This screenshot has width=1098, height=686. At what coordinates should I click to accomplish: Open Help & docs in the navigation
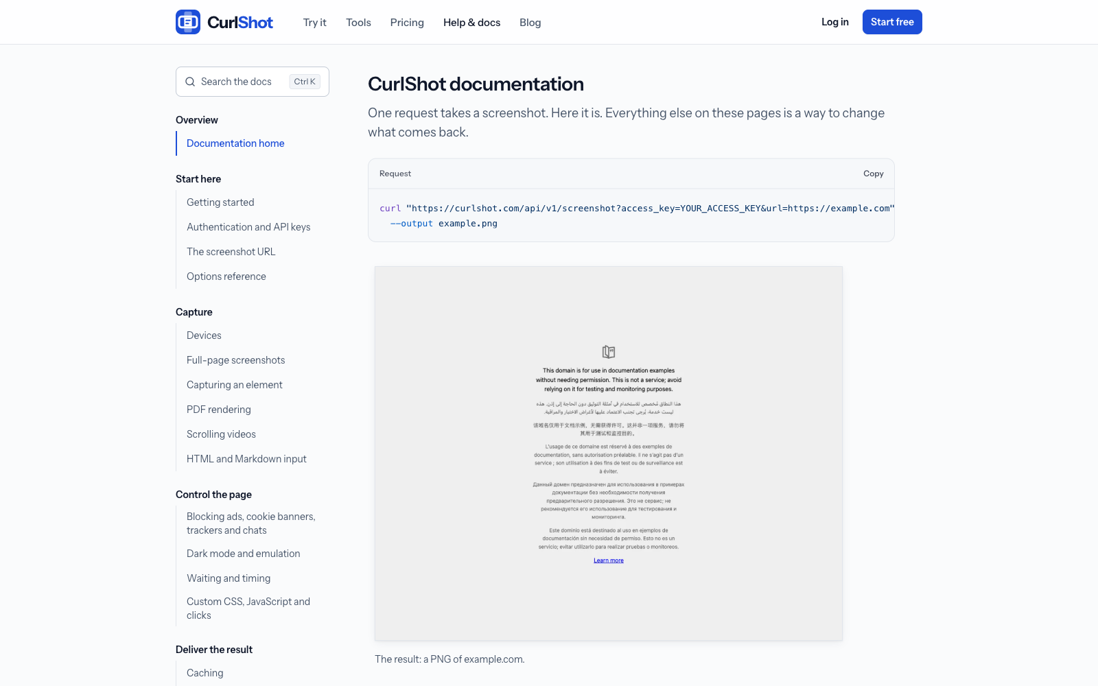click(472, 23)
